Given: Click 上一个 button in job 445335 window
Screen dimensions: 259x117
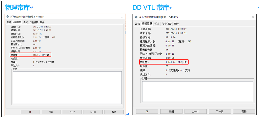Looking at the screenshot, I should pyautogui.click(x=72, y=112).
